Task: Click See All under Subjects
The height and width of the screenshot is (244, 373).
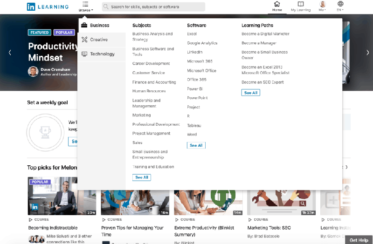Action: click(x=142, y=177)
